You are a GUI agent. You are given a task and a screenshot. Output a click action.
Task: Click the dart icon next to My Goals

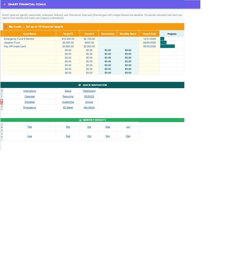coord(6,27)
